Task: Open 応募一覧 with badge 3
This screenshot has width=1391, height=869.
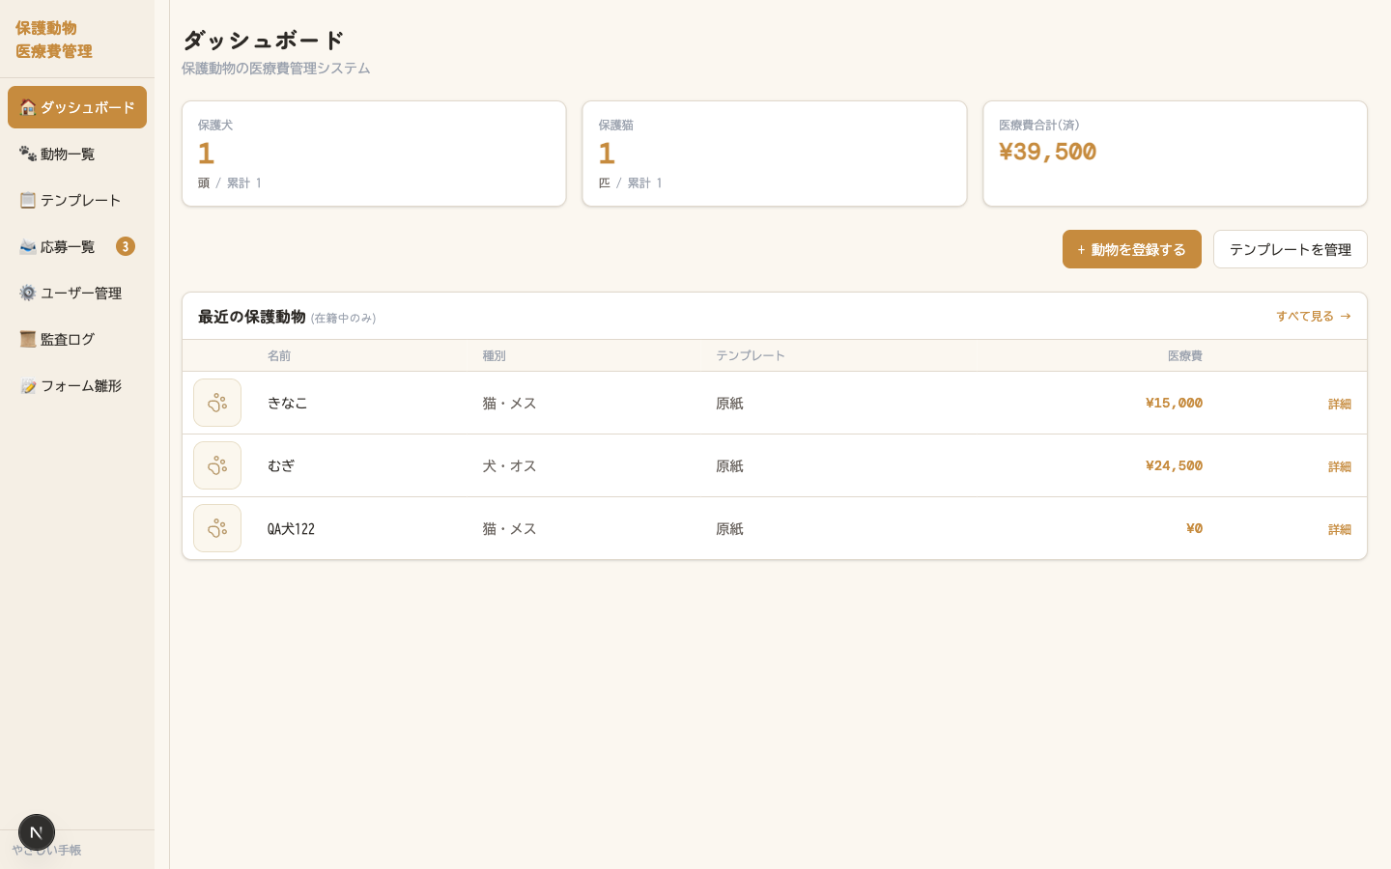Action: coord(77,246)
